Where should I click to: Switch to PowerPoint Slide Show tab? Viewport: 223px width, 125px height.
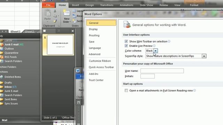[x=146, y=5]
